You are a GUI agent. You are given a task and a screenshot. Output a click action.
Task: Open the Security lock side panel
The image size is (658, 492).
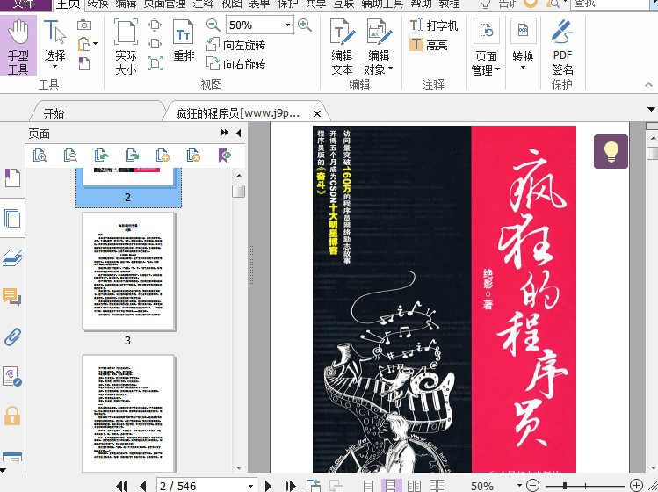(x=12, y=416)
